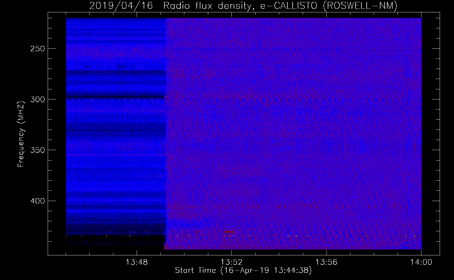Image resolution: width=454 pixels, height=280 pixels.
Task: Click the 300 frequency tick label
Action: click(x=38, y=99)
